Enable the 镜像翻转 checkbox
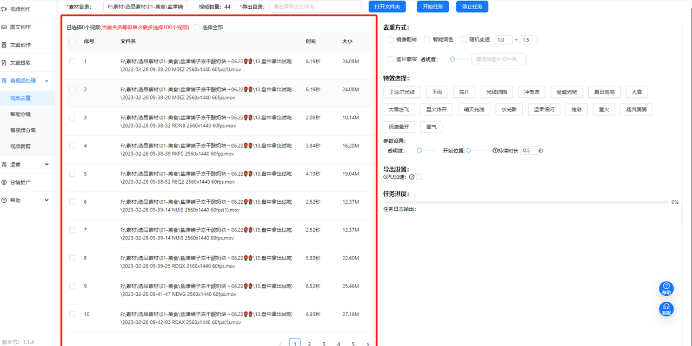Viewport: 692px width, 346px height. click(390, 39)
